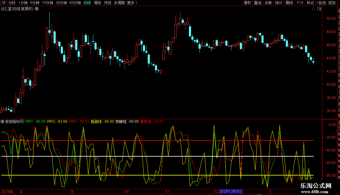Select the 15分钟 period tab
340x195 pixels.
coord(48,3)
